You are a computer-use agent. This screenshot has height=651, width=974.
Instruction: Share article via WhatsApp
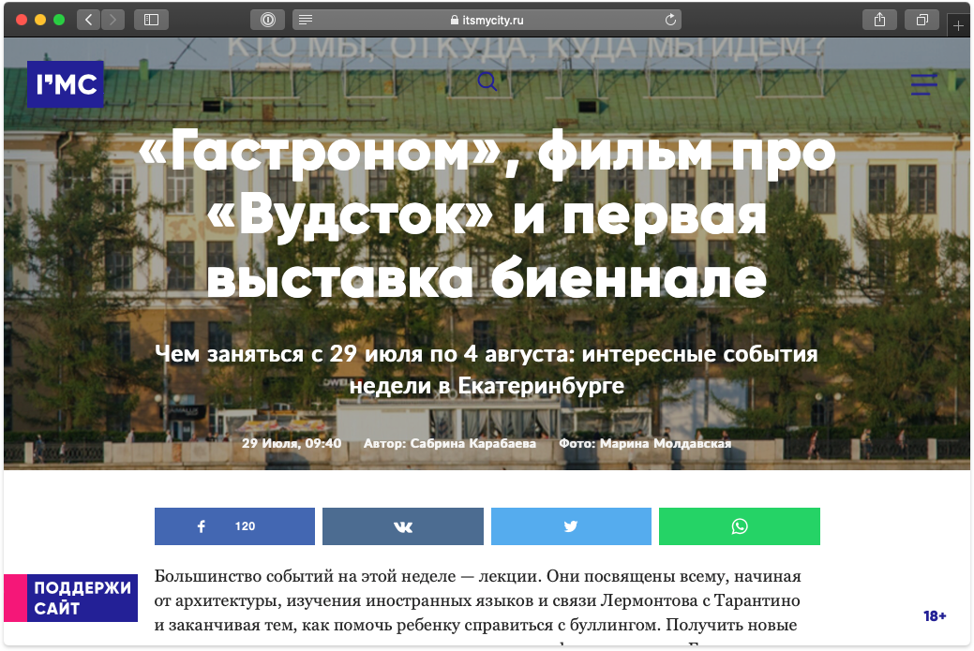[x=740, y=526]
